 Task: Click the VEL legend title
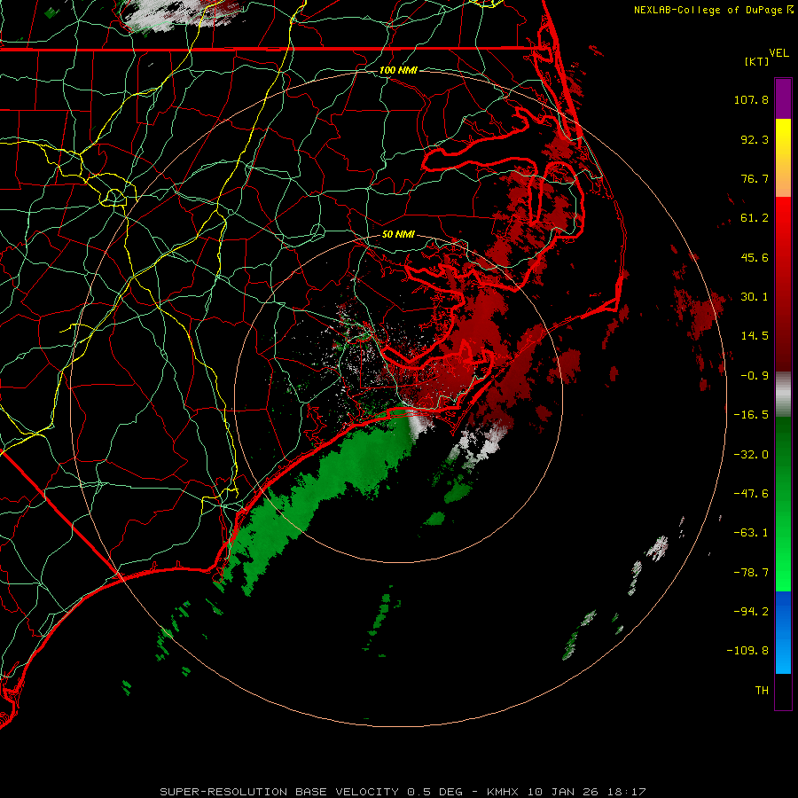[x=778, y=53]
